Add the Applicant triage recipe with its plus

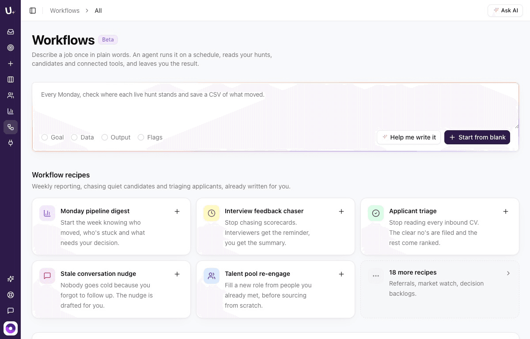tap(506, 211)
